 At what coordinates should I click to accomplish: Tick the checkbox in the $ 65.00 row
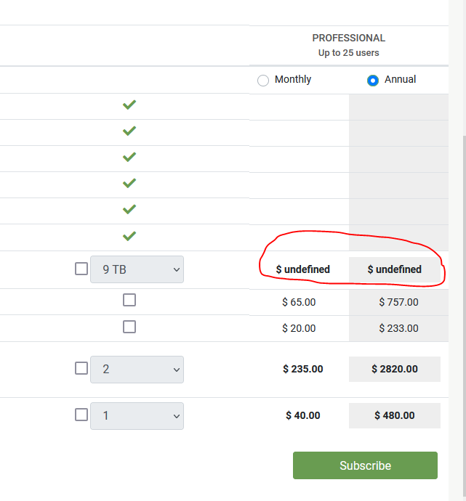point(129,300)
